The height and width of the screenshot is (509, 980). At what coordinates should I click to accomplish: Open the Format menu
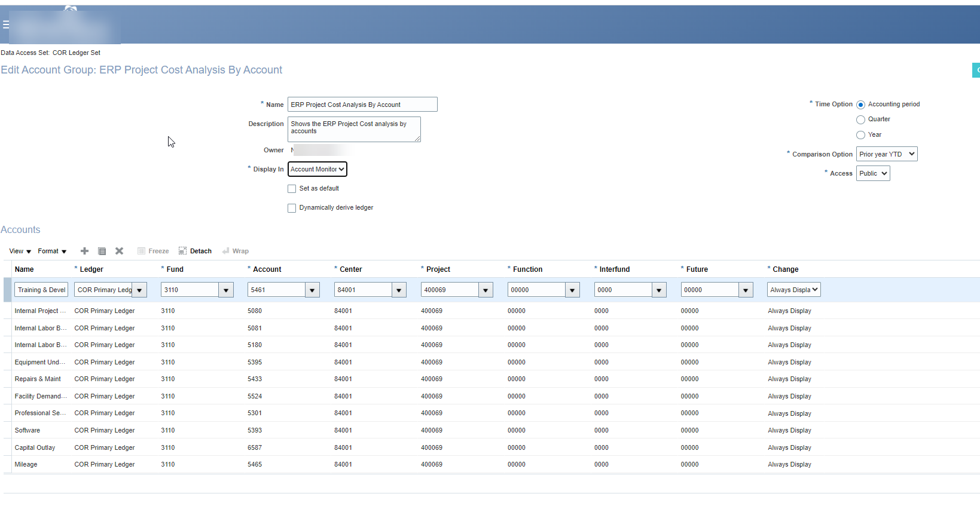(x=52, y=251)
